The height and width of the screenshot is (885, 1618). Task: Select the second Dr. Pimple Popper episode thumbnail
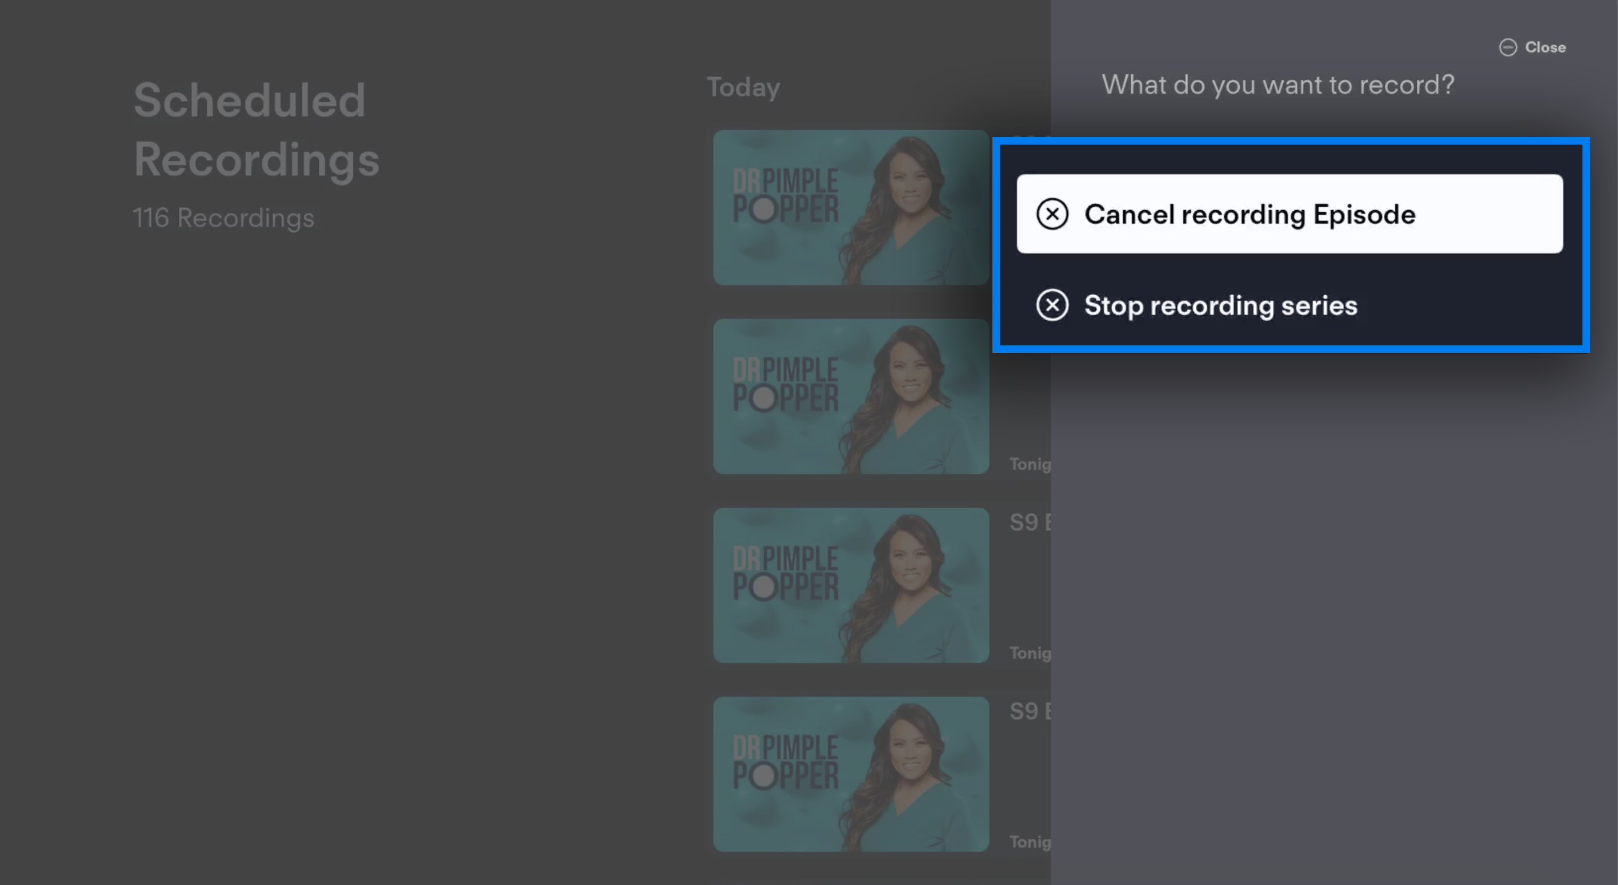[851, 397]
